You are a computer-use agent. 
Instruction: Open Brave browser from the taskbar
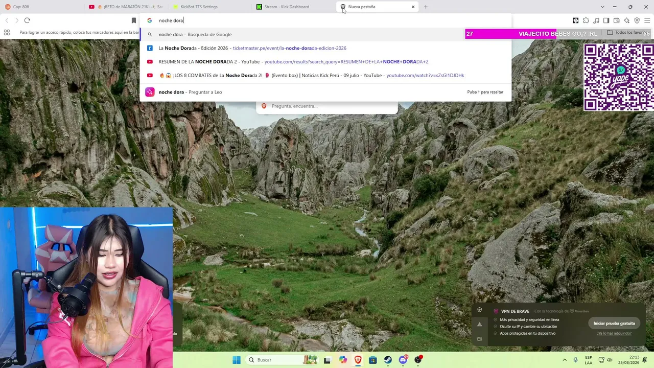coord(358,360)
